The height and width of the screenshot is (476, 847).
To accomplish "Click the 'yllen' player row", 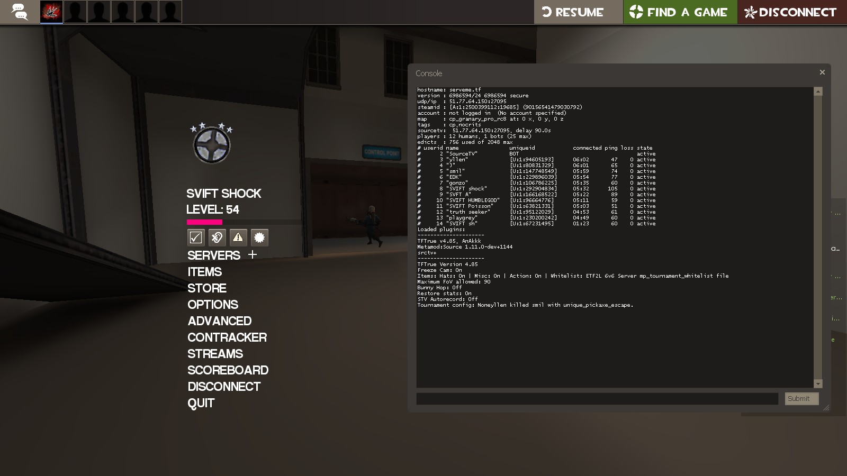I will [536, 160].
